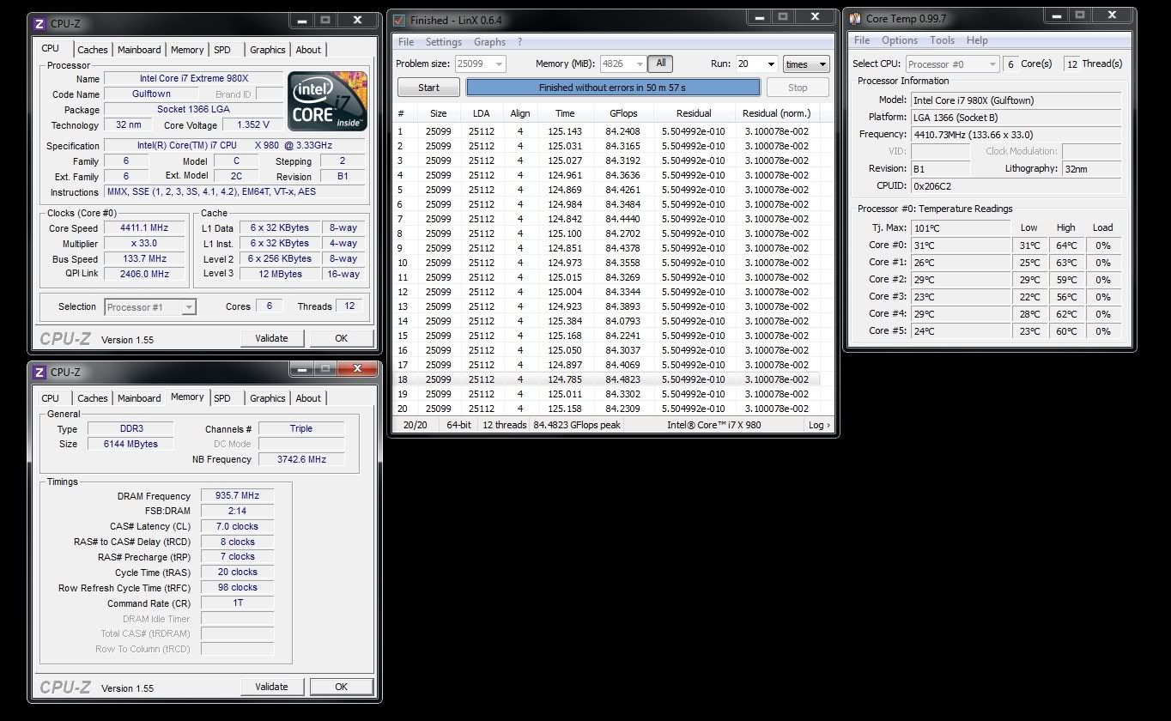Image resolution: width=1171 pixels, height=721 pixels.
Task: Open the Log panel in LinX status bar
Action: (x=818, y=425)
